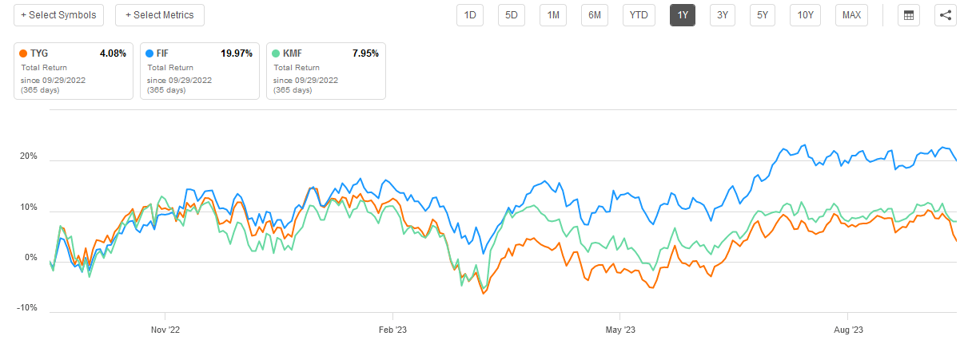Click the share chart icon
This screenshot has width=964, height=340.
[946, 15]
